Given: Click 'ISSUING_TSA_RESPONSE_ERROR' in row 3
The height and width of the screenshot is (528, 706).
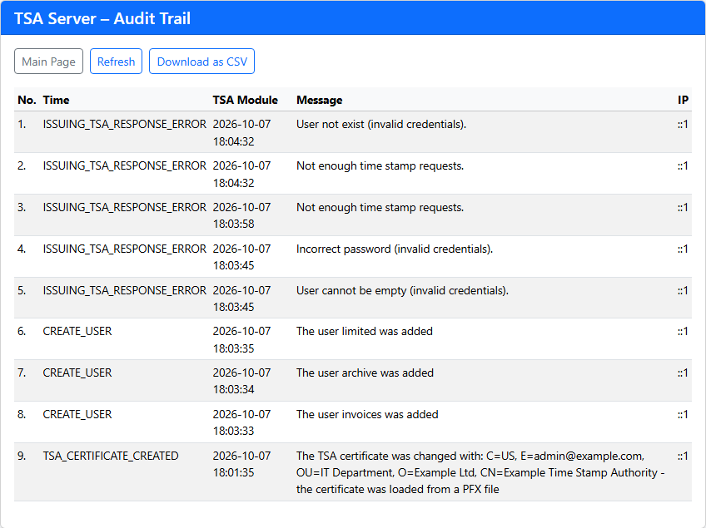Looking at the screenshot, I should (x=125, y=207).
